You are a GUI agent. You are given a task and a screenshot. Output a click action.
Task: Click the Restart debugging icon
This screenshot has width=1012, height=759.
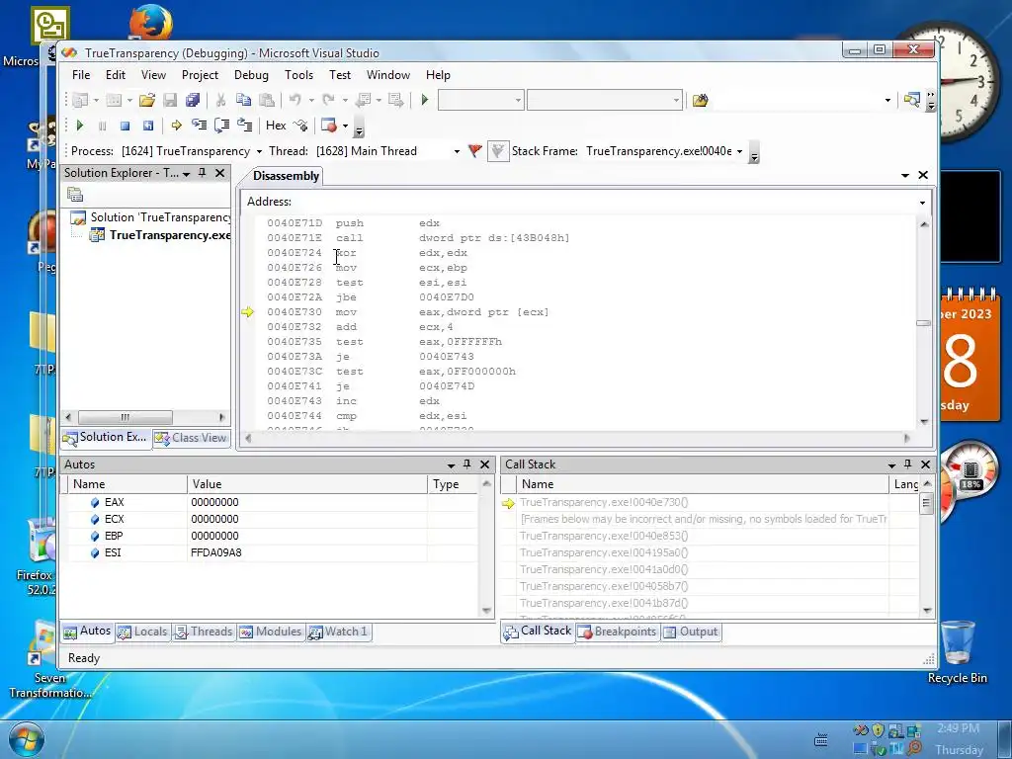point(148,126)
